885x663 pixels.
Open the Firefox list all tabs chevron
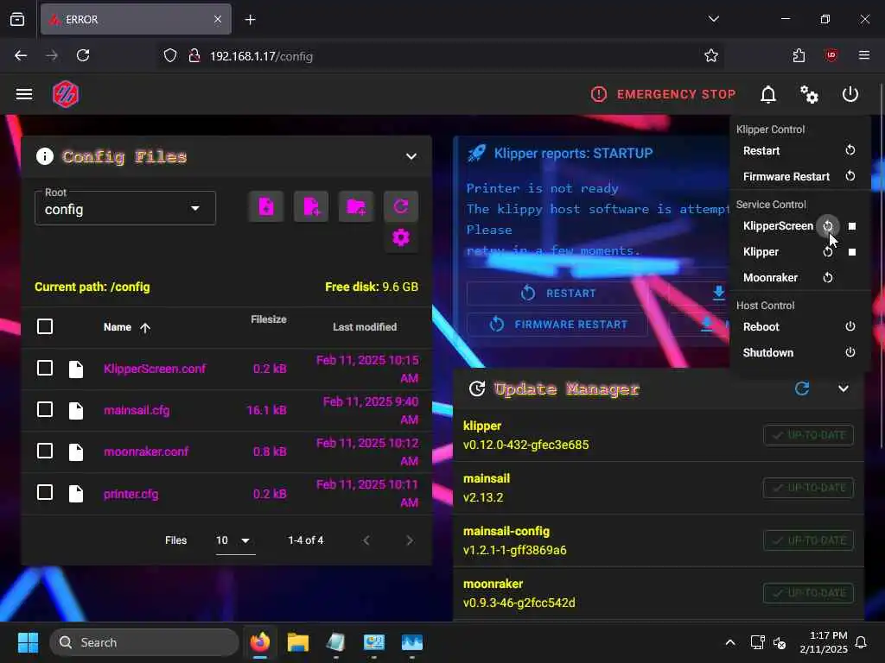coord(714,19)
